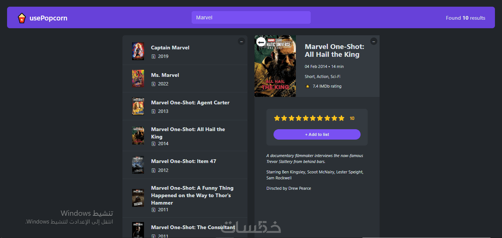This screenshot has height=238, width=502.
Task: Open Marvel One-Shot: All Hail the King result
Action: click(185, 136)
